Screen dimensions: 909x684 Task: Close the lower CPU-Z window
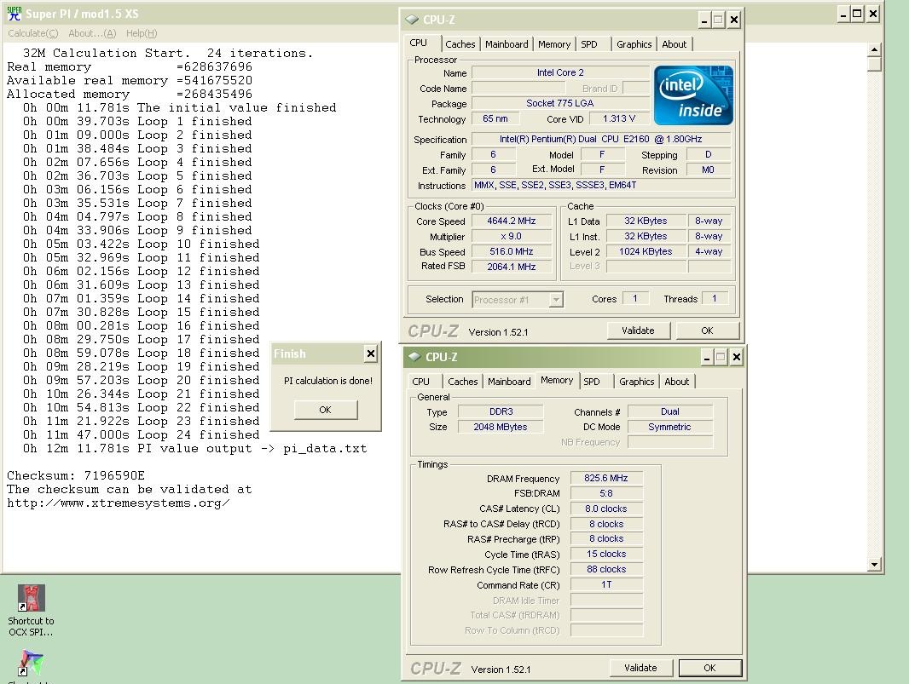736,358
